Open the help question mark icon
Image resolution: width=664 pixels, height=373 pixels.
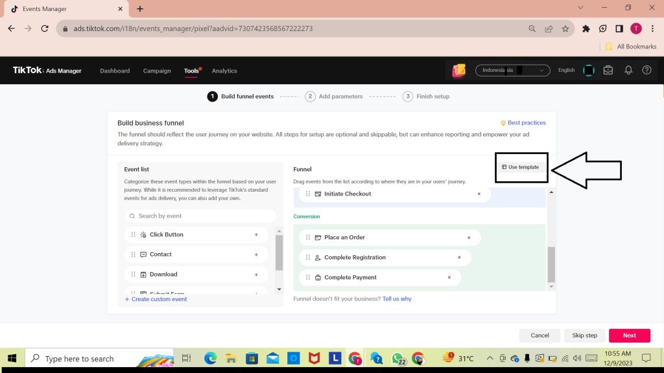click(x=646, y=71)
